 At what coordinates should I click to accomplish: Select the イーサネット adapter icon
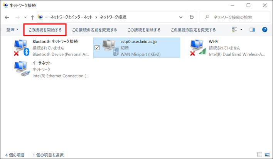point(21,69)
